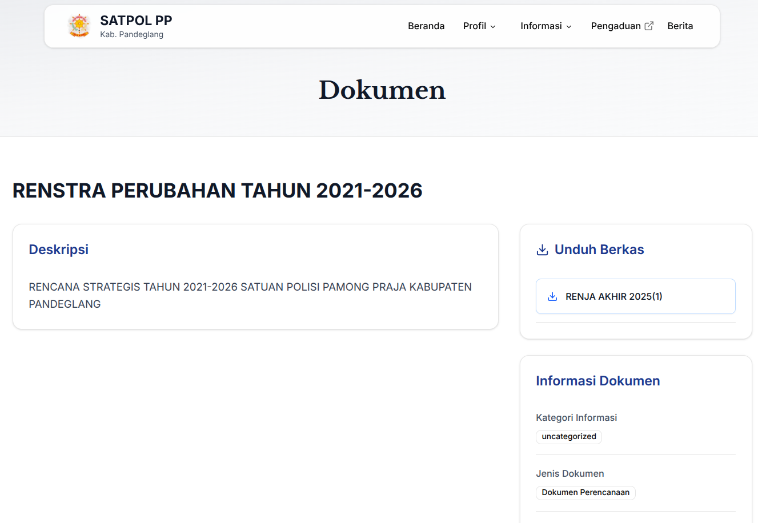Click the Deskripsi section heading
Screen dimensions: 758x523
coord(58,250)
